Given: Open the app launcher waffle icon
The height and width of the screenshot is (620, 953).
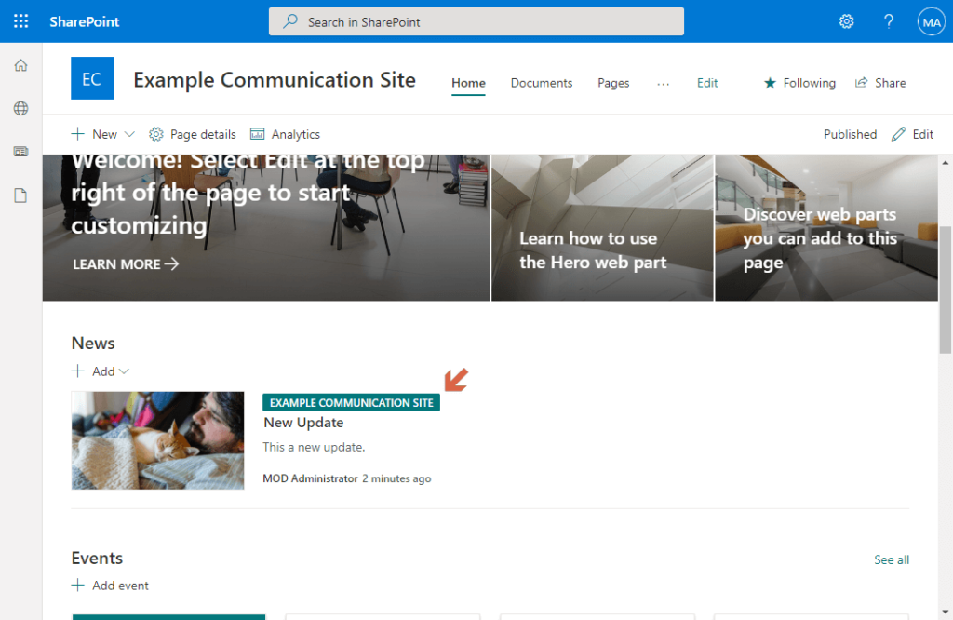Looking at the screenshot, I should pos(20,21).
